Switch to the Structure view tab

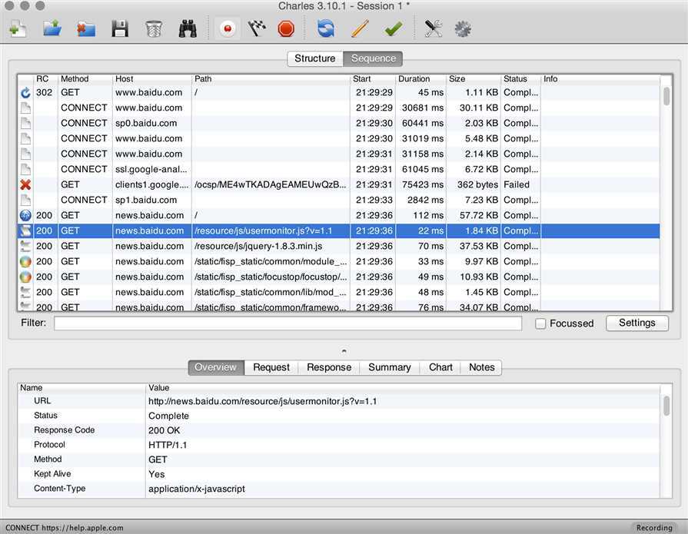[315, 58]
